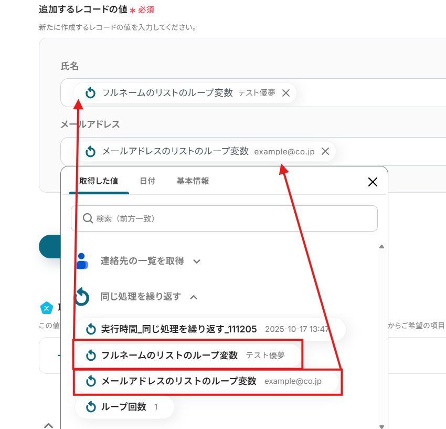Click the loop icon beside 実行時間 item

click(x=91, y=329)
